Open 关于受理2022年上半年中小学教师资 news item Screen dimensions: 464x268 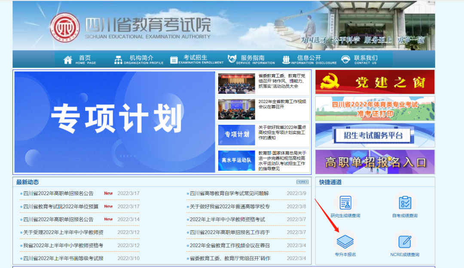tap(63, 232)
